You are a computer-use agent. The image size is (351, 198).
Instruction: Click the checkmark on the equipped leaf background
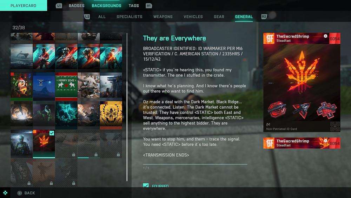point(52,133)
